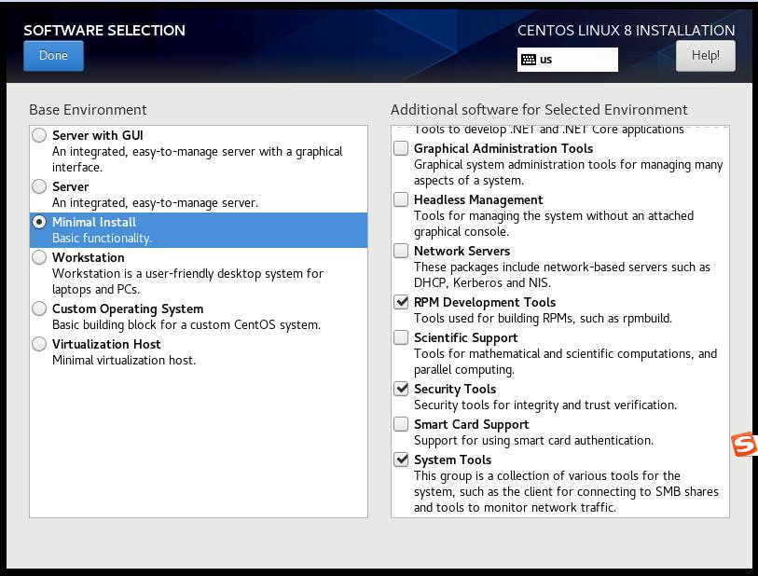The width and height of the screenshot is (758, 576).
Task: Uncheck RPM Development Tools
Action: (x=401, y=303)
